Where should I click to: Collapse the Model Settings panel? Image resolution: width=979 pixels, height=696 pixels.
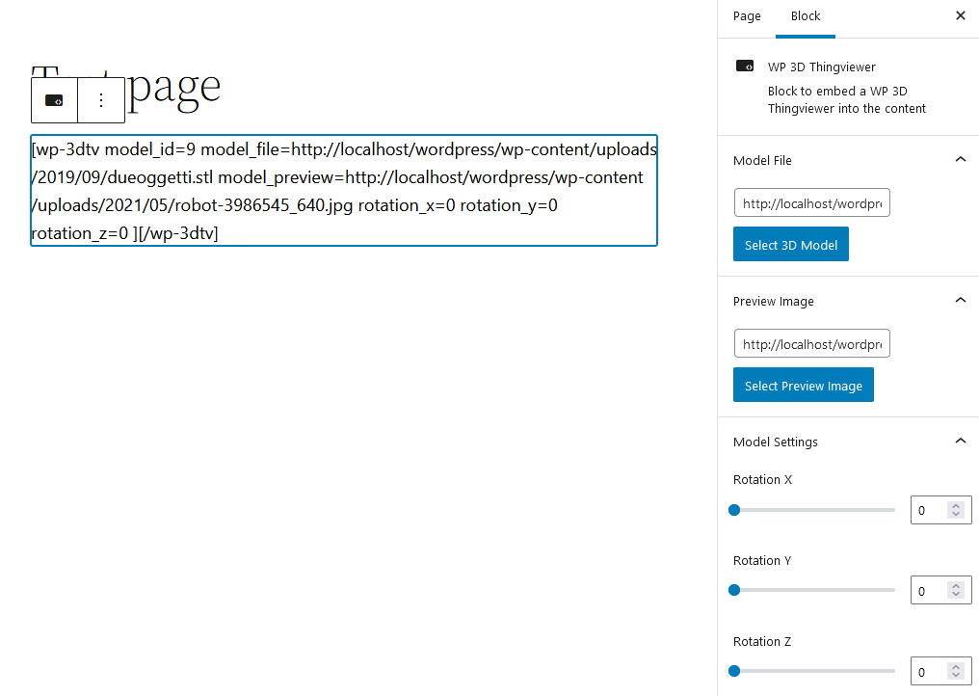coord(961,442)
